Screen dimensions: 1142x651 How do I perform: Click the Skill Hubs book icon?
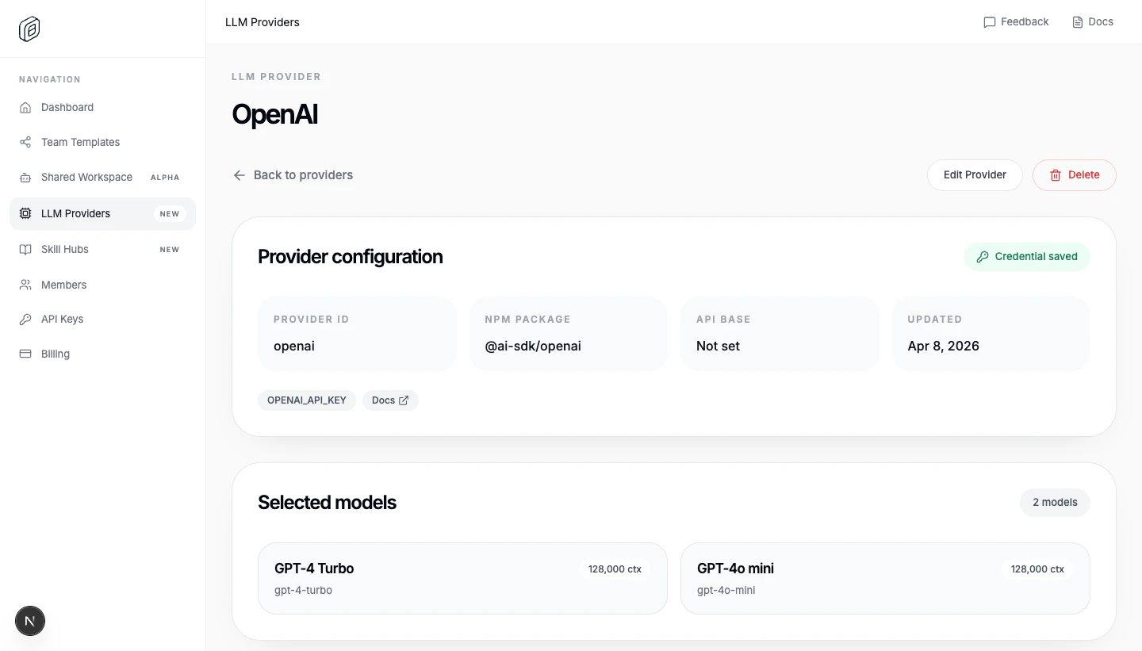point(25,249)
